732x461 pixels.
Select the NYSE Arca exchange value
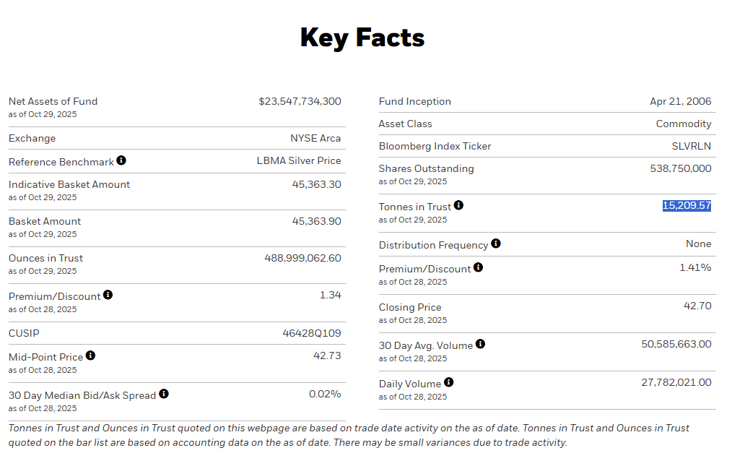click(315, 139)
